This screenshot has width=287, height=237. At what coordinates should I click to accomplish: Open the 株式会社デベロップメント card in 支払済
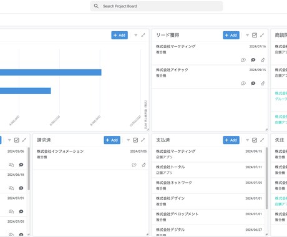[208, 217]
